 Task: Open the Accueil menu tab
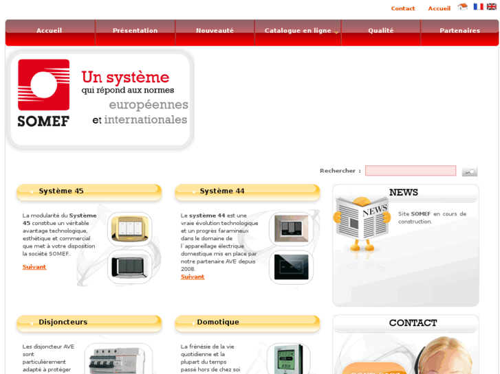pos(49,31)
